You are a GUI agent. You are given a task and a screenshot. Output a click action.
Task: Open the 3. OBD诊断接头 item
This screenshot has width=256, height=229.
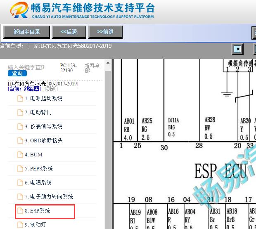44,141
